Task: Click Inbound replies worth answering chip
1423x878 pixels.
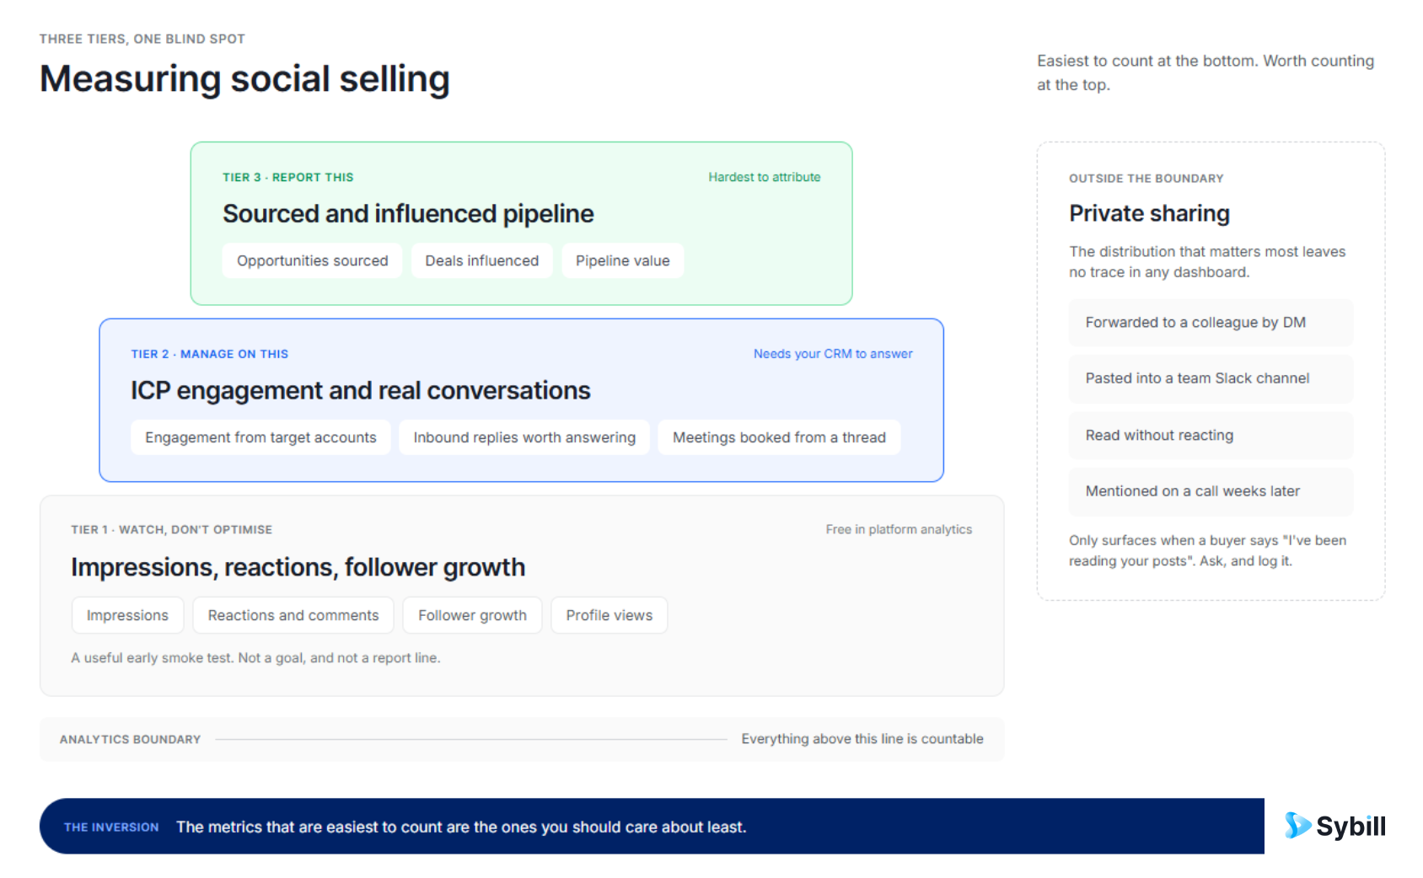Action: point(524,437)
